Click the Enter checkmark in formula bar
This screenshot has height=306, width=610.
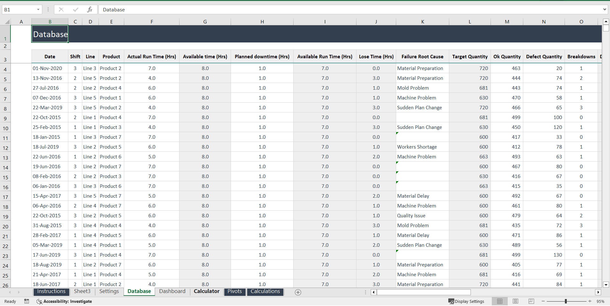click(x=76, y=10)
